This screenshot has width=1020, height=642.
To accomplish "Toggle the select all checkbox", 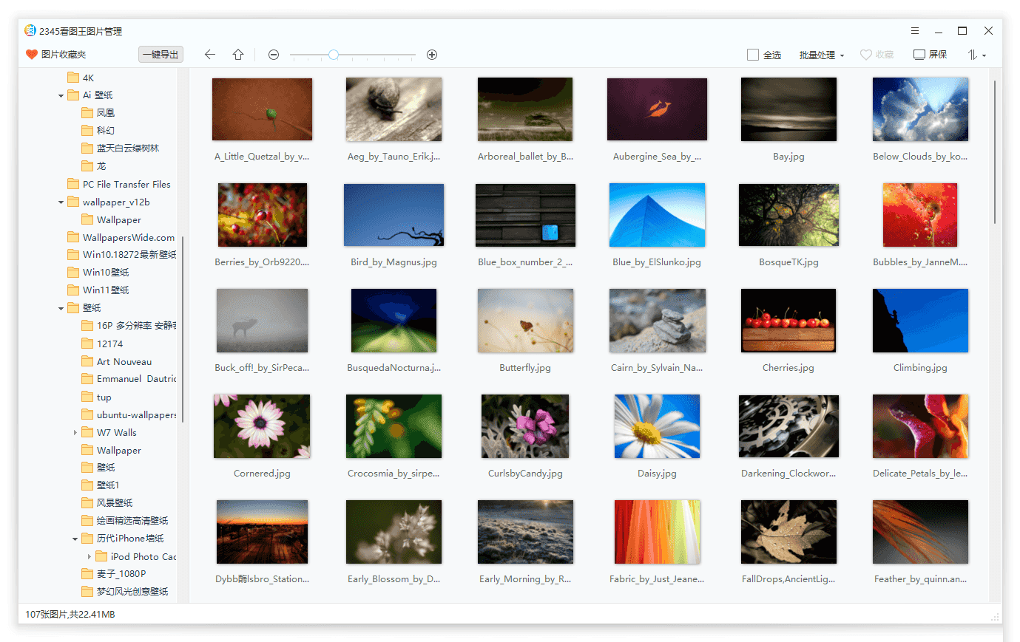I will tap(753, 55).
